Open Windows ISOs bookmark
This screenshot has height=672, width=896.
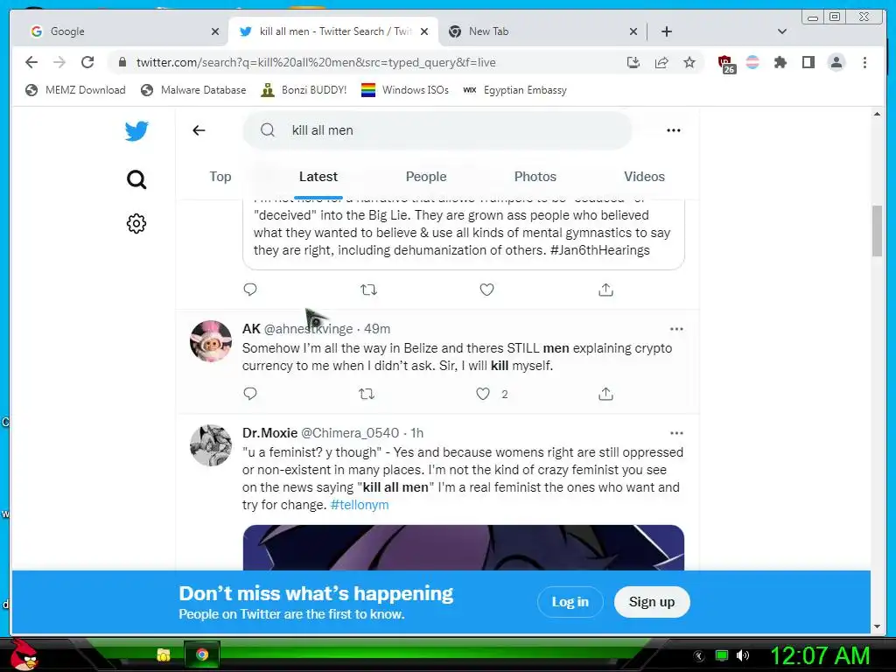click(x=405, y=90)
